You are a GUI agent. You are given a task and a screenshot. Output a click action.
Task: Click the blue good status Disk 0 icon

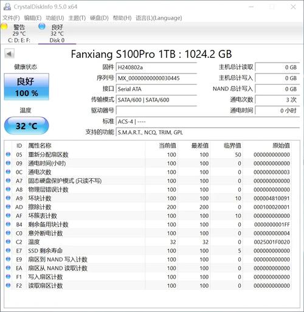(42, 26)
